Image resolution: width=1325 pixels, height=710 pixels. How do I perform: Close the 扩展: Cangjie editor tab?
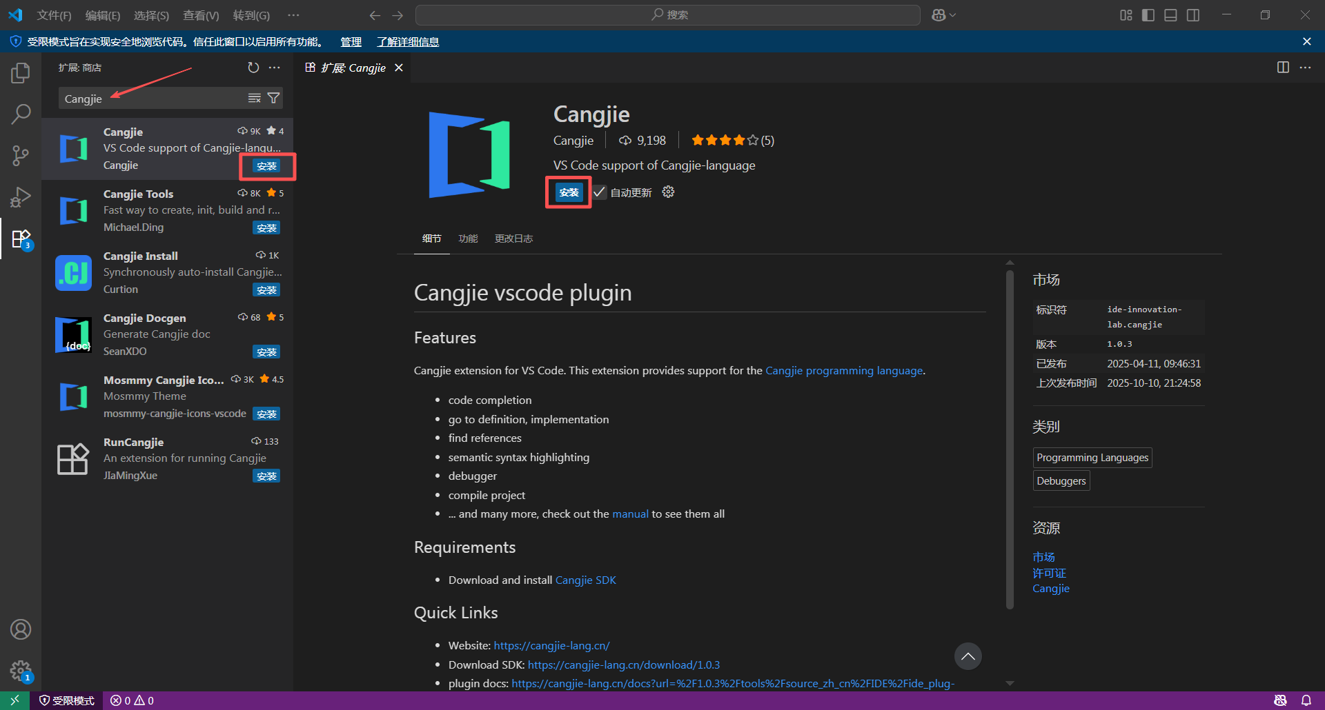[x=399, y=68]
